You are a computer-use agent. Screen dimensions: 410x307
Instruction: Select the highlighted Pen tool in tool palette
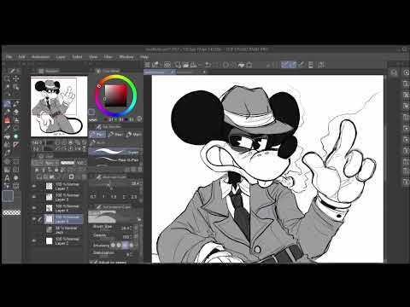(x=7, y=104)
